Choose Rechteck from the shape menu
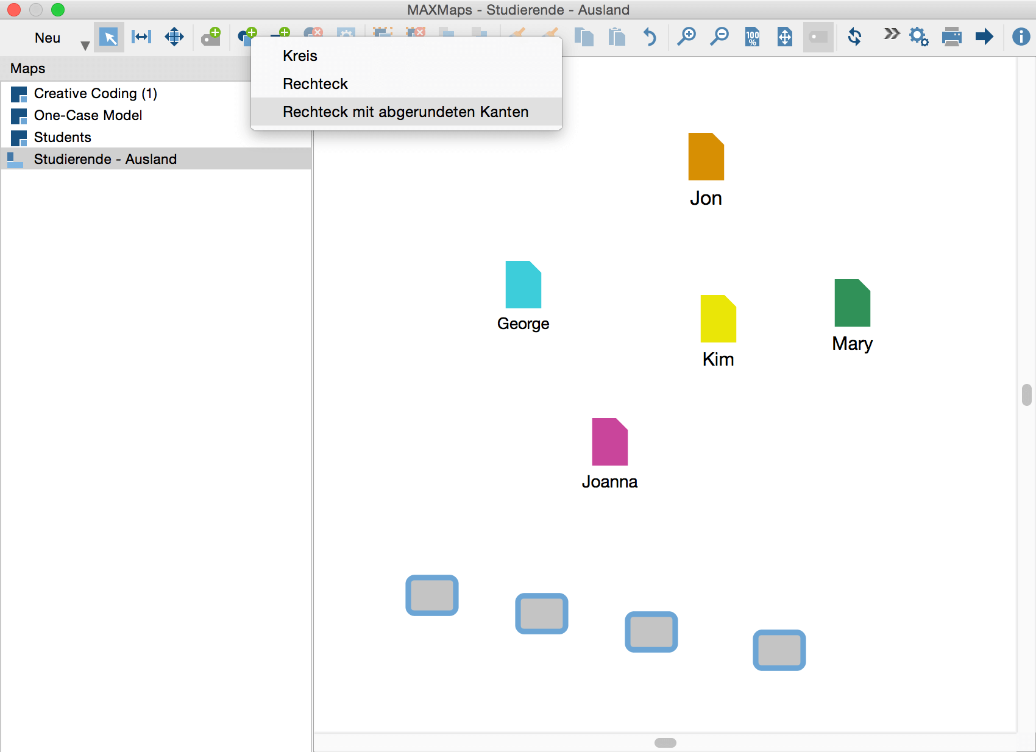Image resolution: width=1036 pixels, height=752 pixels. point(406,83)
